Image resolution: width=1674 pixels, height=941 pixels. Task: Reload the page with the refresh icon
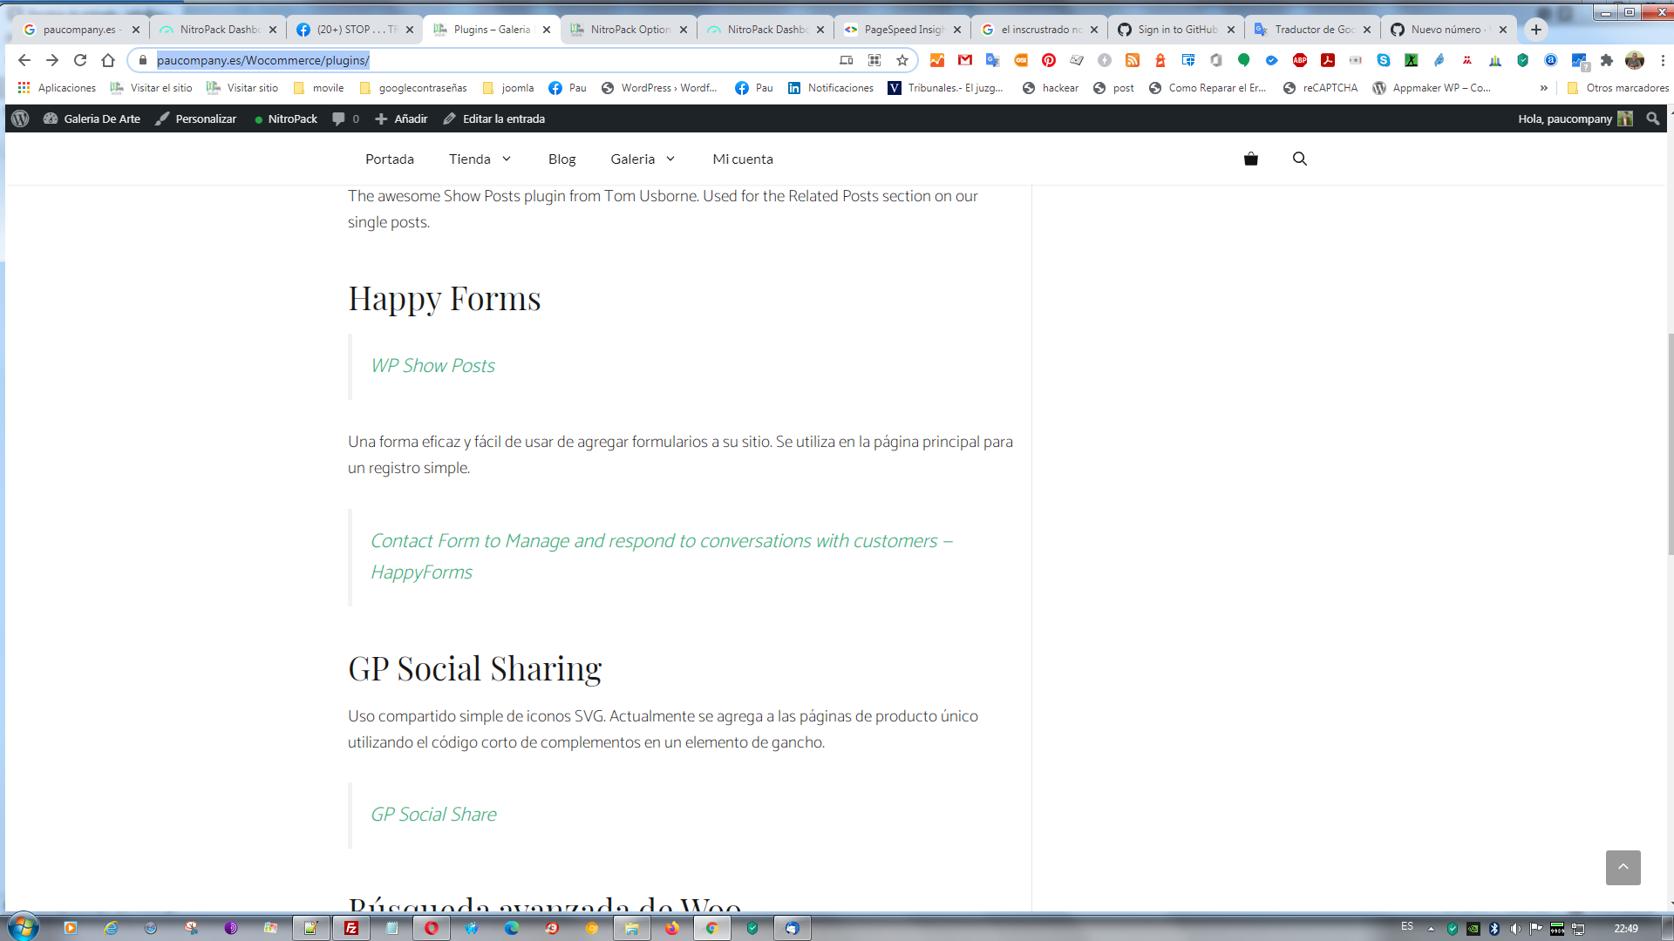click(x=80, y=60)
